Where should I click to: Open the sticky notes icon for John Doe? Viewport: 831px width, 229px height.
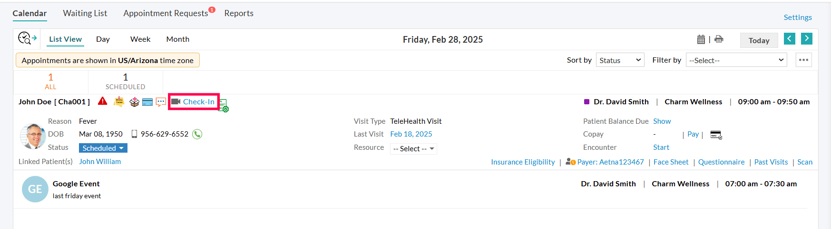(119, 101)
